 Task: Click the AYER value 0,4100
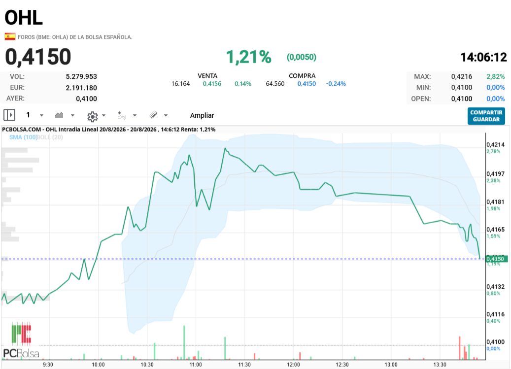click(86, 99)
